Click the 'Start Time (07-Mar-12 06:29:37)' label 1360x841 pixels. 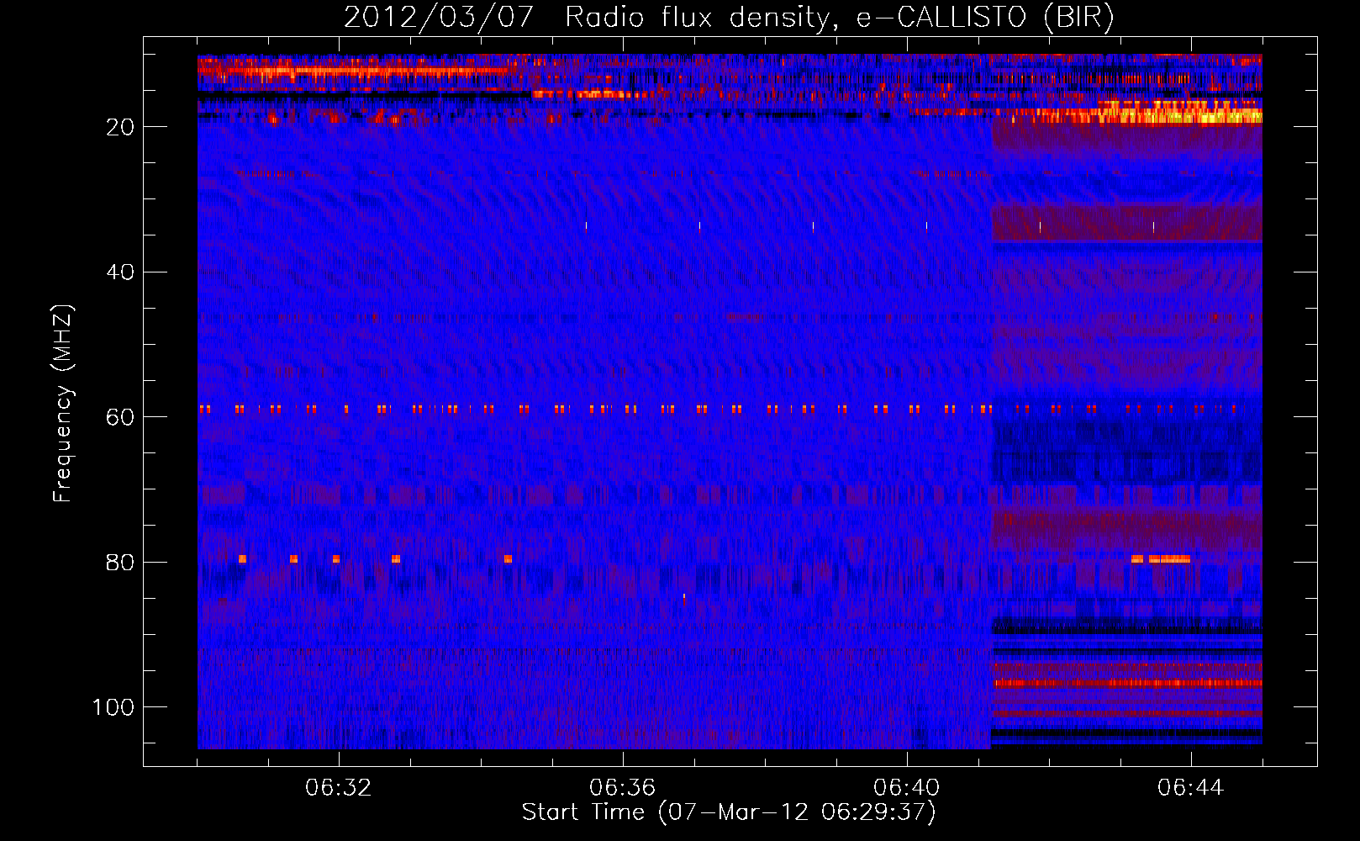(x=729, y=812)
